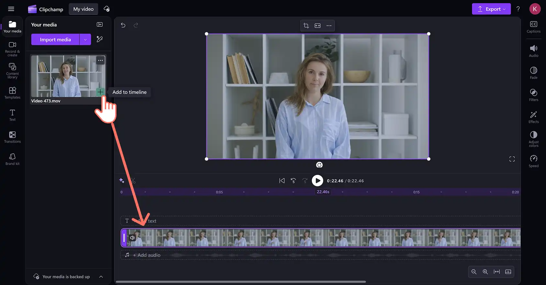
Task: Enter fullscreen preview mode
Action: (512, 159)
